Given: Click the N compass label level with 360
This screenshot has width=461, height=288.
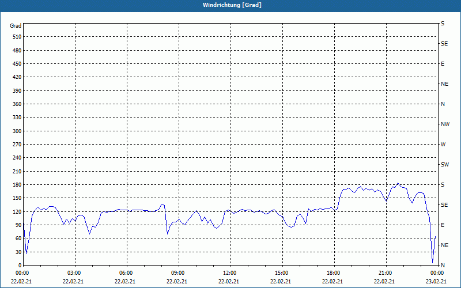Looking at the screenshot, I should coord(443,104).
